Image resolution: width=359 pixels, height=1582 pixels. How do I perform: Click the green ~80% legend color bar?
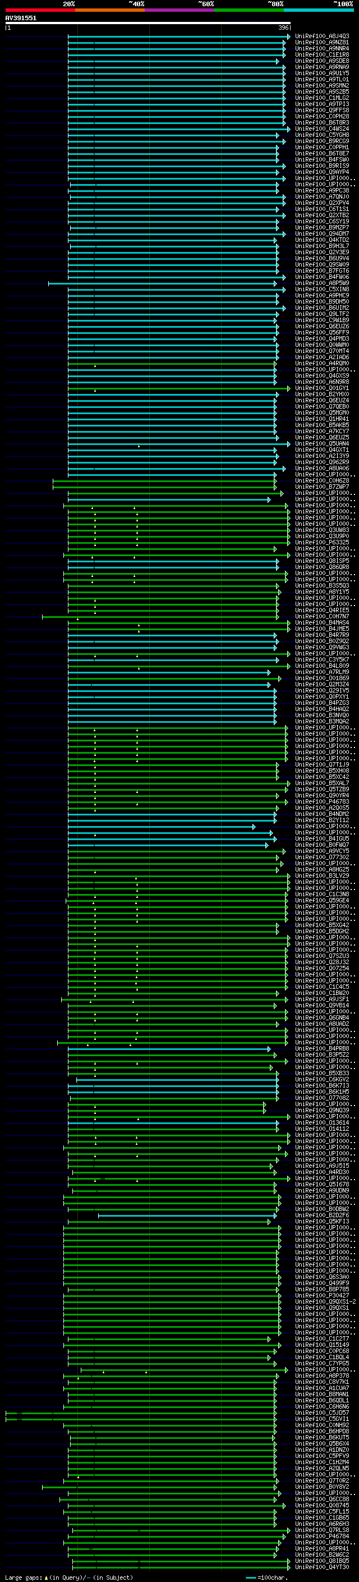coord(249,10)
